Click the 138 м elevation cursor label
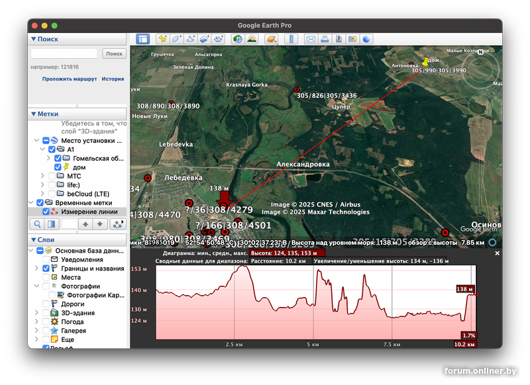The height and width of the screenshot is (385, 530). [466, 289]
